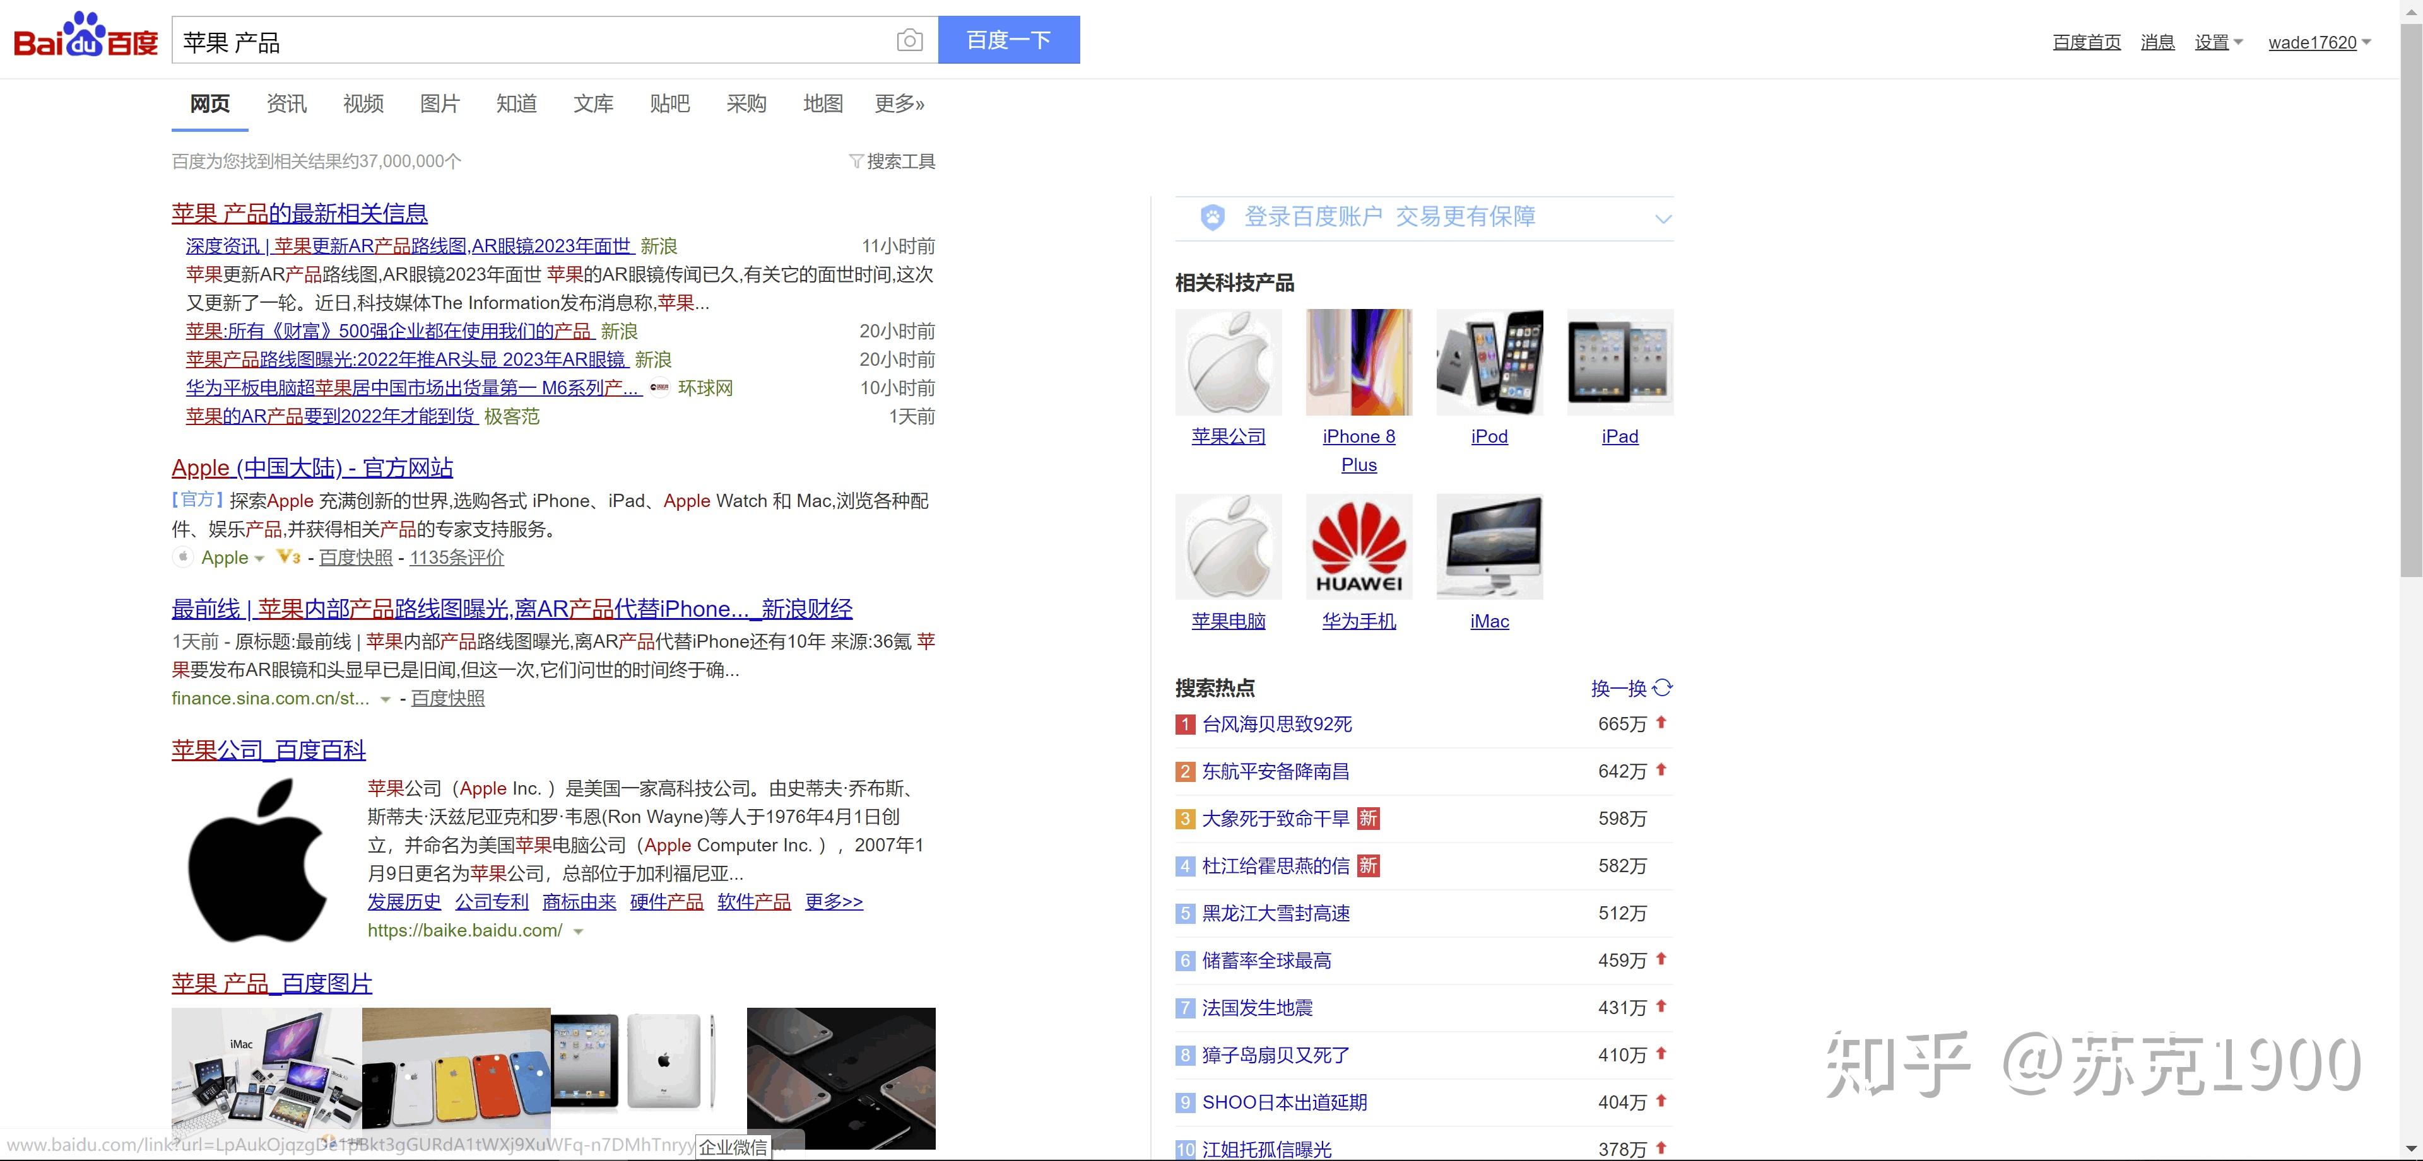The height and width of the screenshot is (1161, 2423).
Task: Open iPad product thumbnail
Action: (x=1620, y=362)
